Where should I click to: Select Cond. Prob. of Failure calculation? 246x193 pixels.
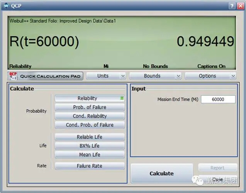pos(90,125)
